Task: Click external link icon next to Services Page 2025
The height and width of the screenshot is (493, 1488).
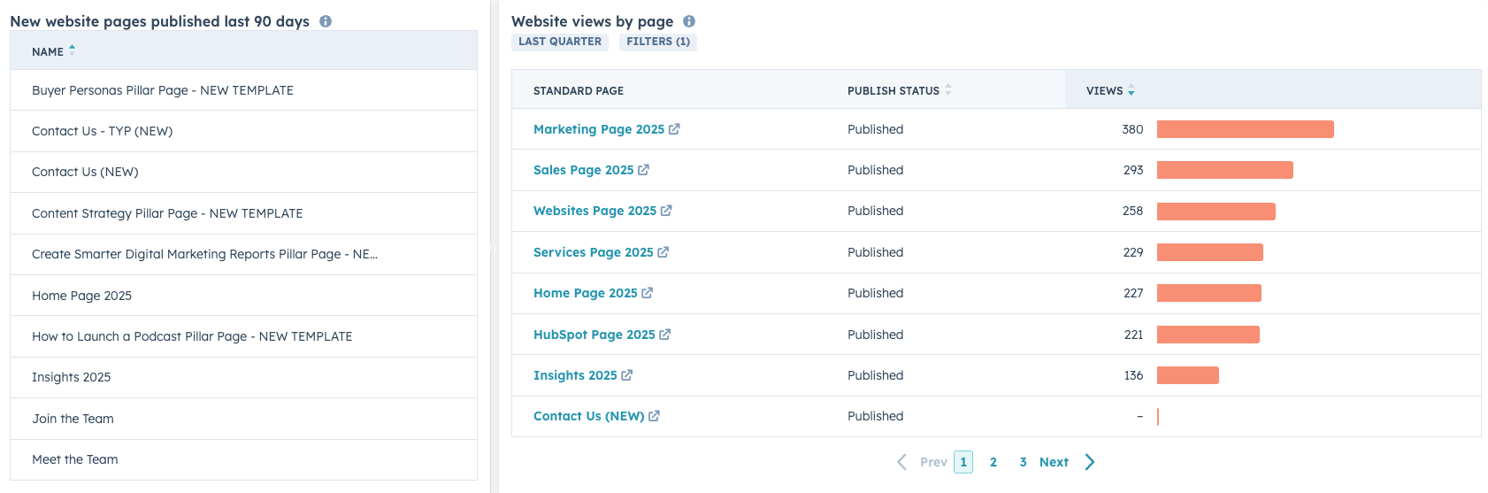Action: (x=663, y=252)
